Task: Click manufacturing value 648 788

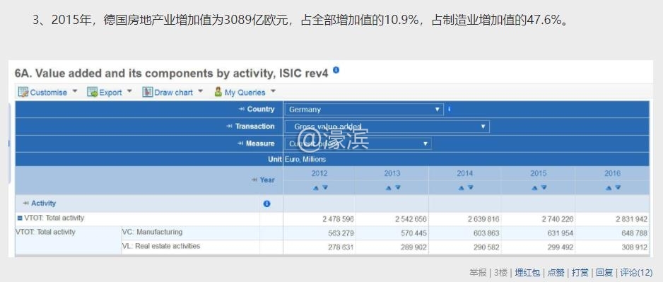Action: 634,233
